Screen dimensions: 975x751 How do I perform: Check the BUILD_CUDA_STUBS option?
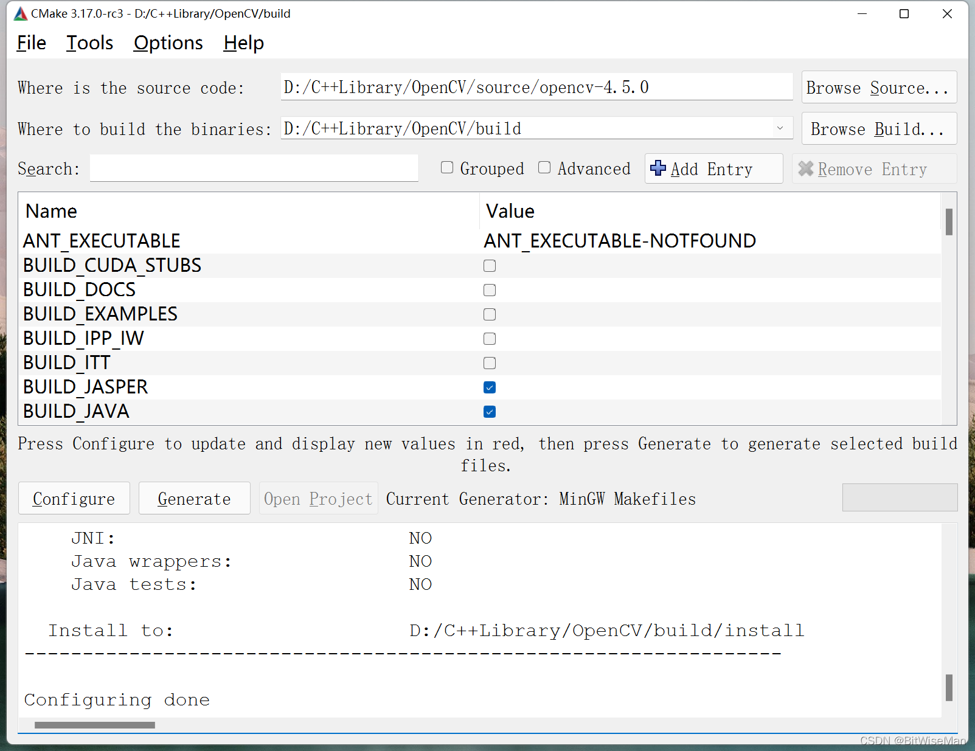coord(490,266)
